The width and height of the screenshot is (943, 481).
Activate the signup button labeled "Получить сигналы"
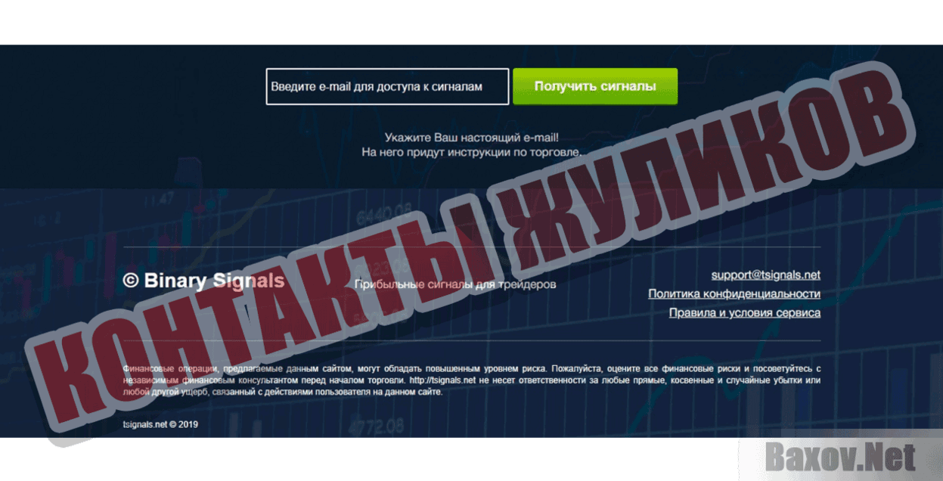595,85
